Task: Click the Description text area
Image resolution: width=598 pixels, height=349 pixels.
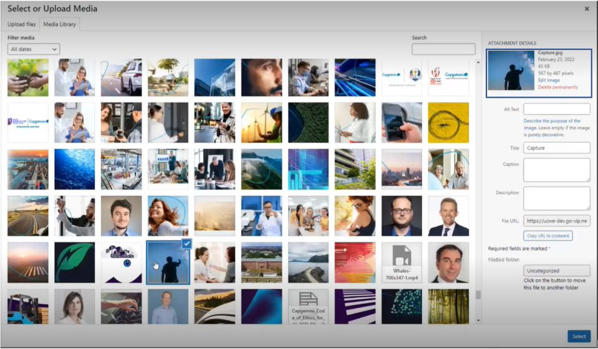Action: [x=556, y=198]
